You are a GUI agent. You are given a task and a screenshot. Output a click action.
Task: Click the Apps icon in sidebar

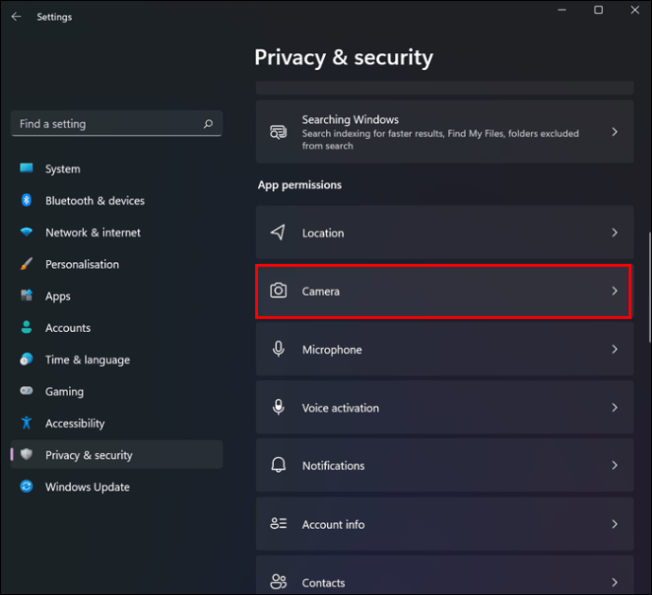click(x=26, y=296)
